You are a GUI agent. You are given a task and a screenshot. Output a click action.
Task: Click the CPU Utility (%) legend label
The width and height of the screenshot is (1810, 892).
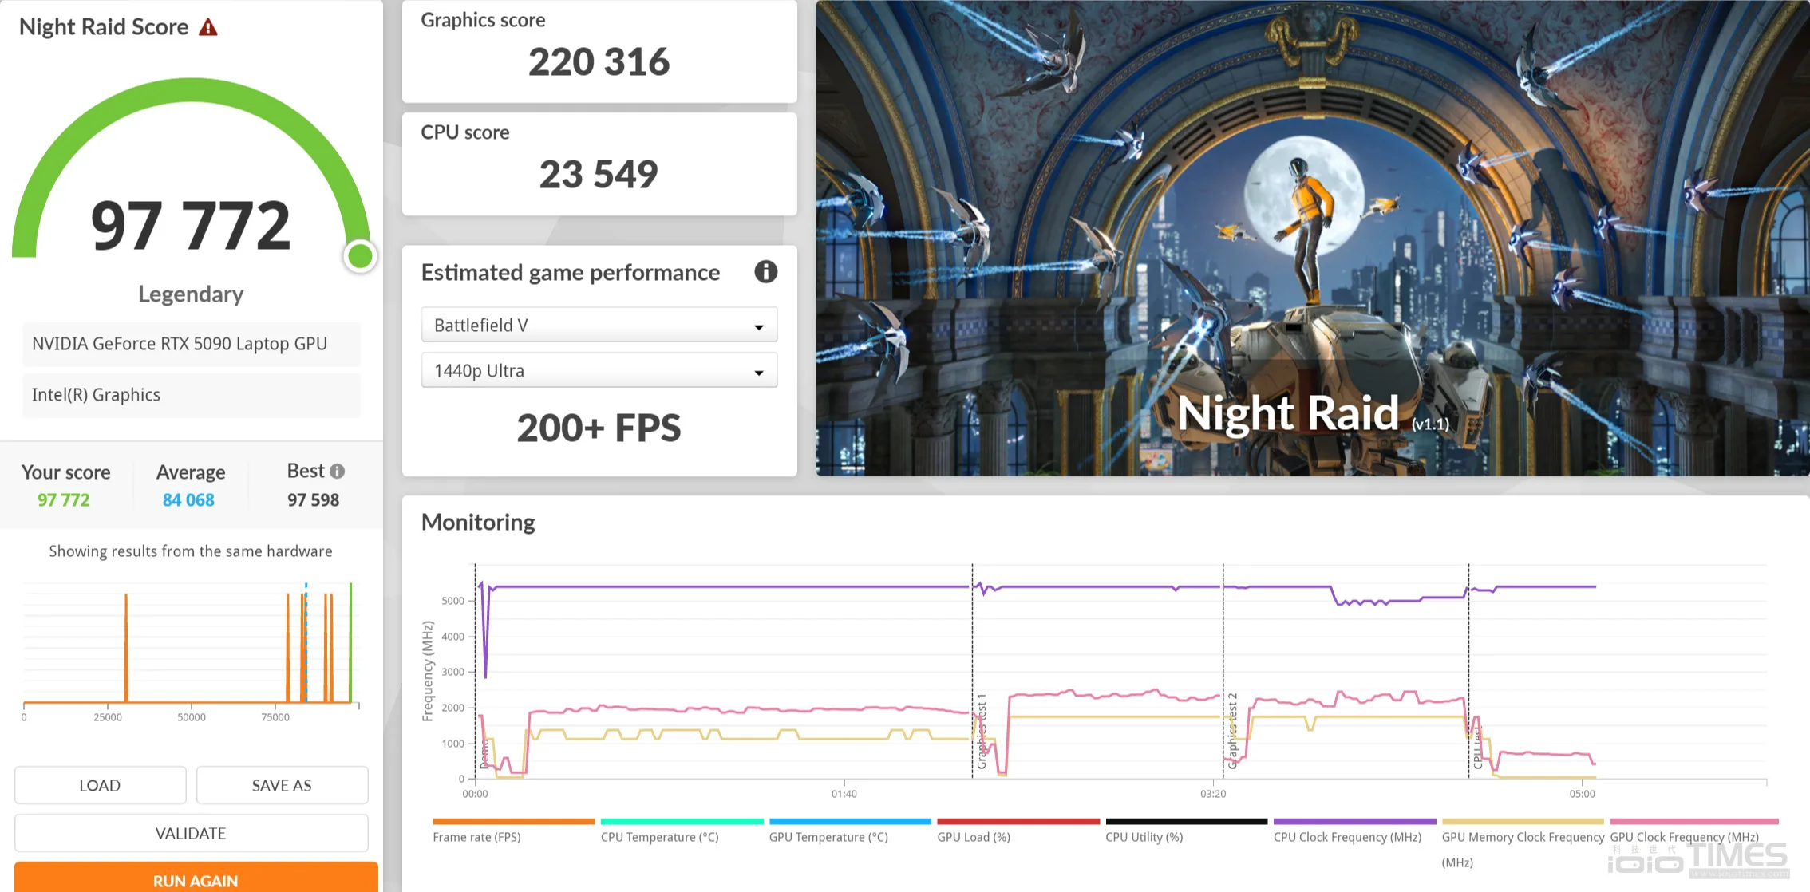coord(1144,837)
